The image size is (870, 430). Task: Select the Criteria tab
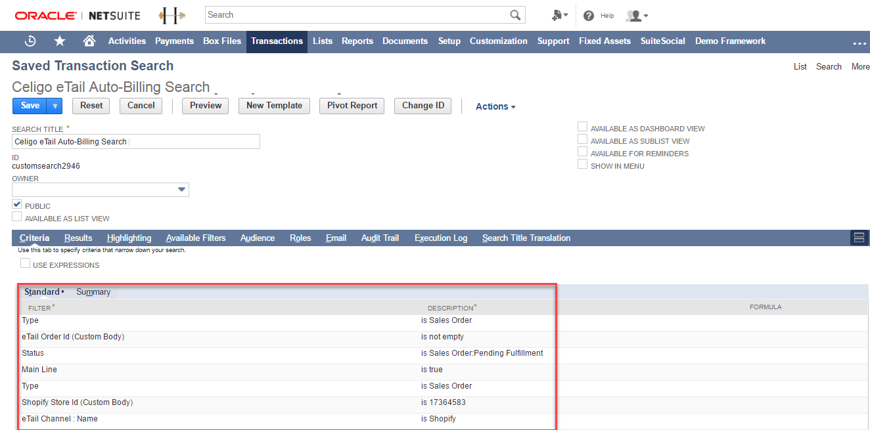(34, 238)
